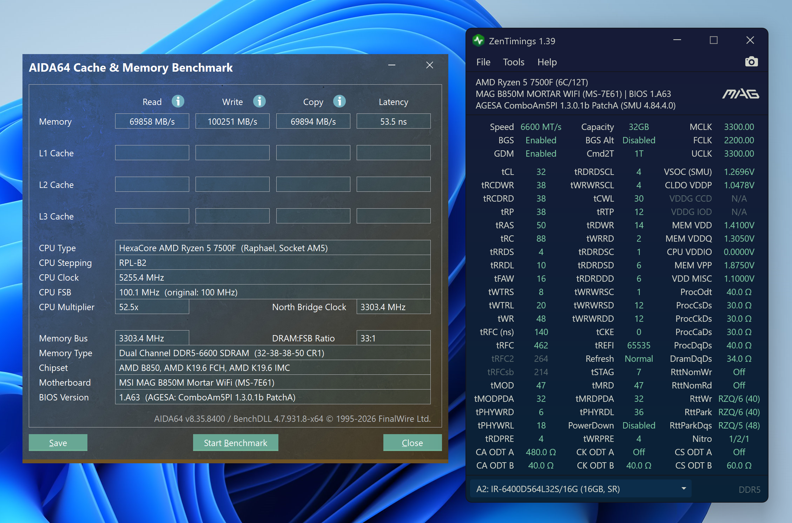The width and height of the screenshot is (792, 523).
Task: Click the North Bridge Clock value 3303.4 MHz
Action: point(394,307)
